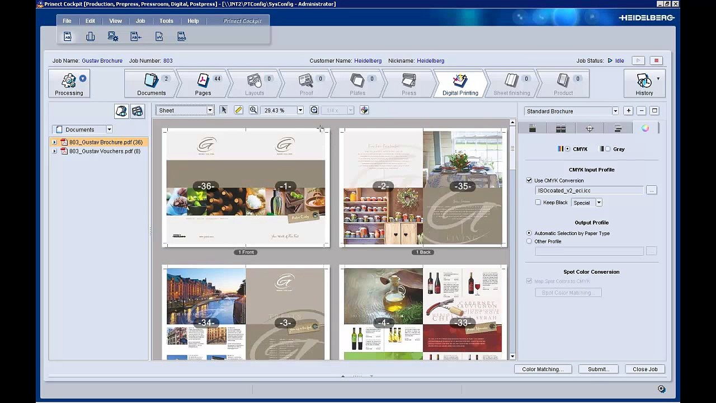The height and width of the screenshot is (403, 716).
Task: Go to the Press workflow step
Action: (409, 84)
